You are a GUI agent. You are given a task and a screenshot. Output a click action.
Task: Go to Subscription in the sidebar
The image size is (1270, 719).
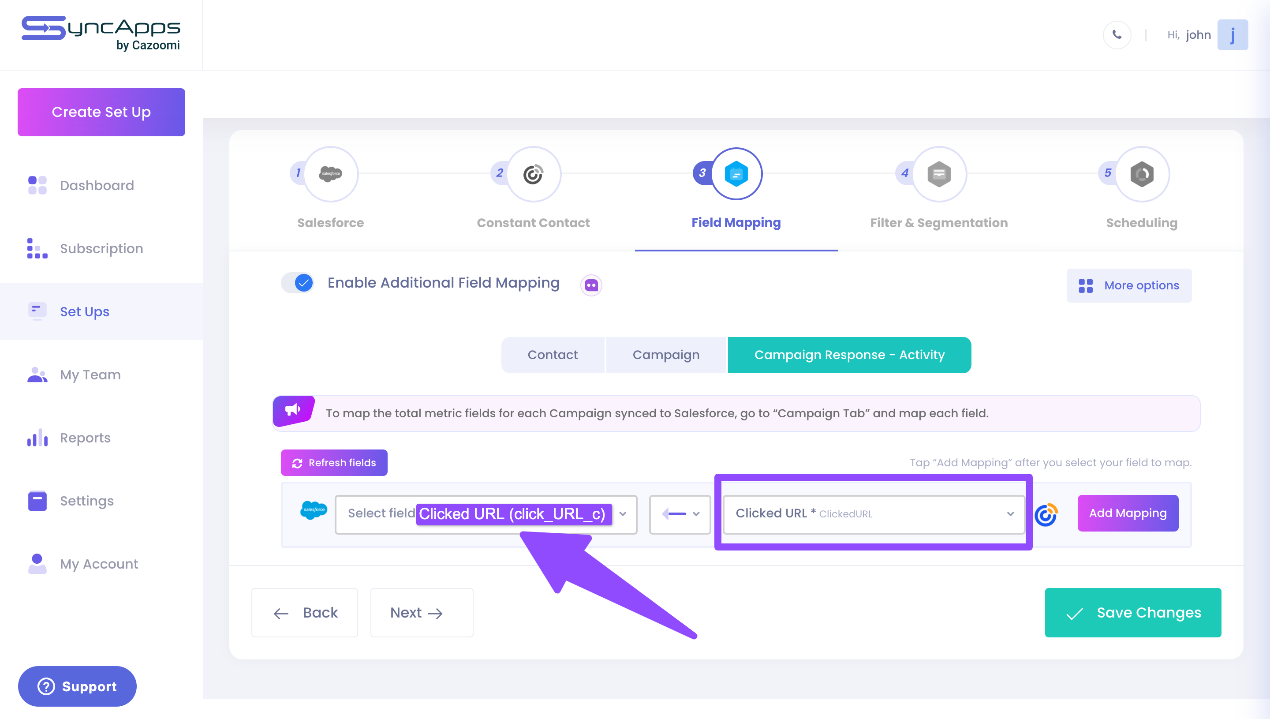coord(101,248)
